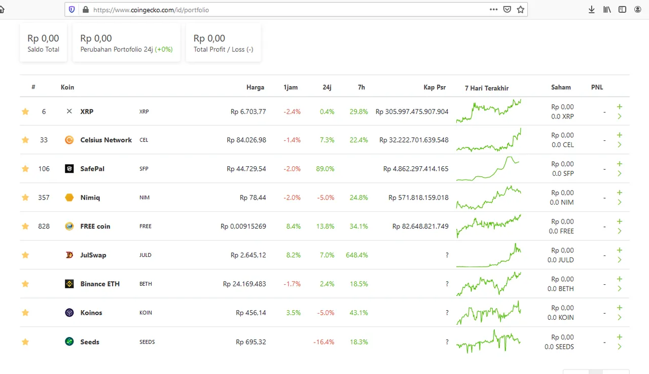
Task: Toggle the favorite star for SafePal
Action: 25,169
